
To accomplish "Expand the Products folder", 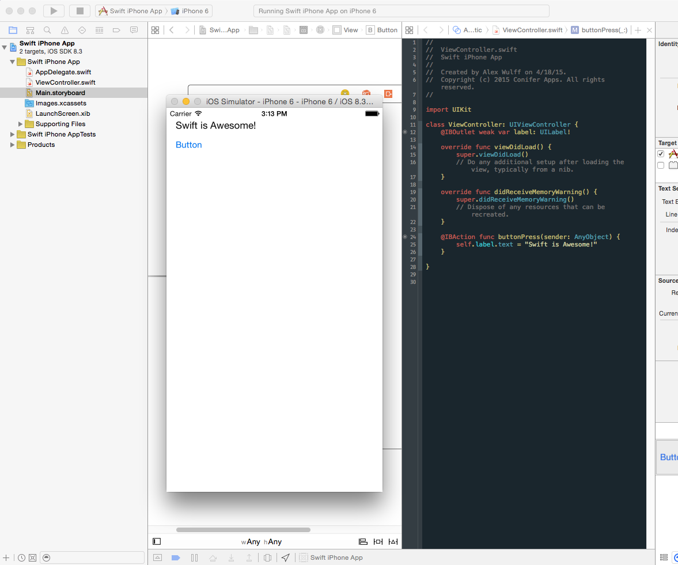I will pyautogui.click(x=12, y=145).
